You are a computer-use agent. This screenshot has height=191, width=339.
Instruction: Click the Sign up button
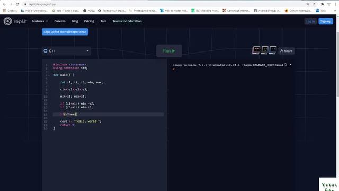click(x=326, y=21)
